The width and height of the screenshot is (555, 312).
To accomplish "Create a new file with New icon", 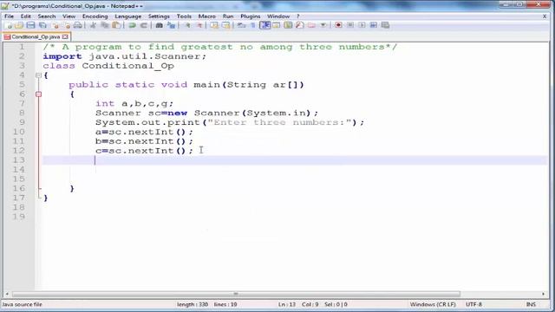I will pos(9,25).
